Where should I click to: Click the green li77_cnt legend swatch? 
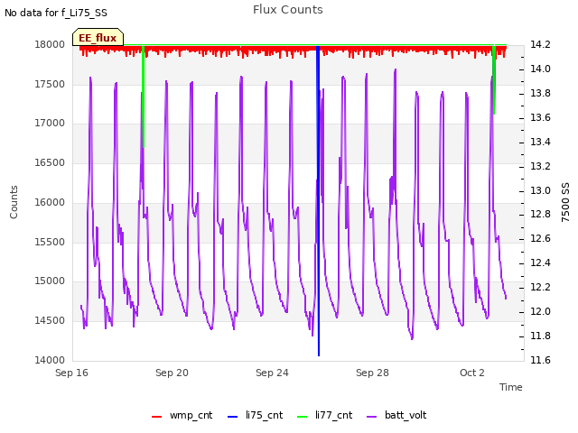302,417
